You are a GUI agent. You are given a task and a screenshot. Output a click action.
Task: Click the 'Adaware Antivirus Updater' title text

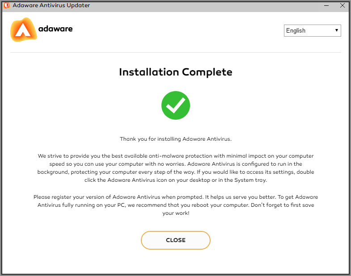pos(51,5)
